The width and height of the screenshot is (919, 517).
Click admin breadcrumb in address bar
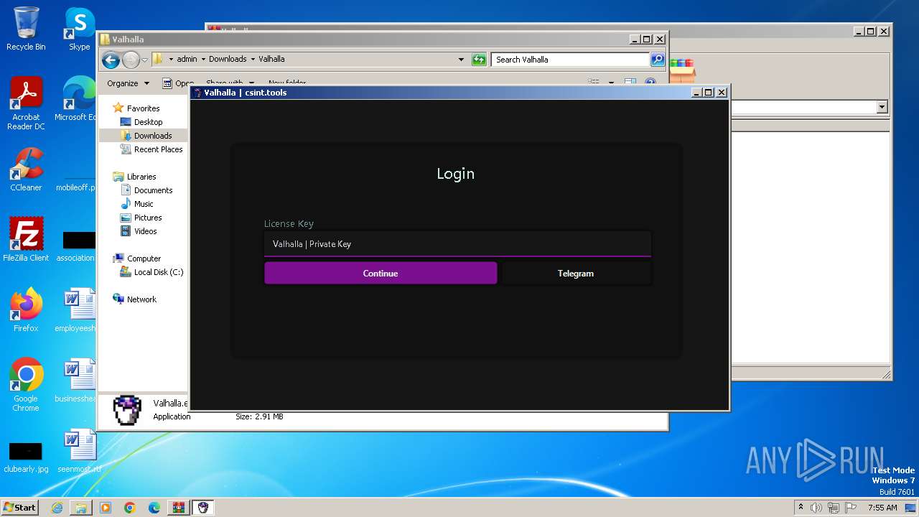(187, 59)
